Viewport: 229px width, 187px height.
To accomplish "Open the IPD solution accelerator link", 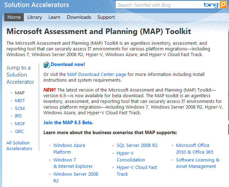I will (x=18, y=116).
